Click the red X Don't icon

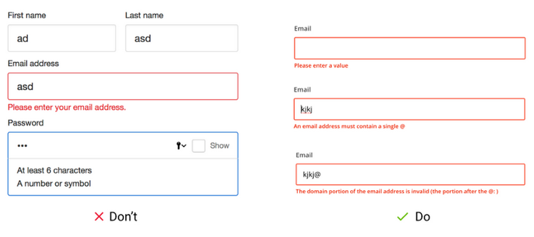point(98,217)
